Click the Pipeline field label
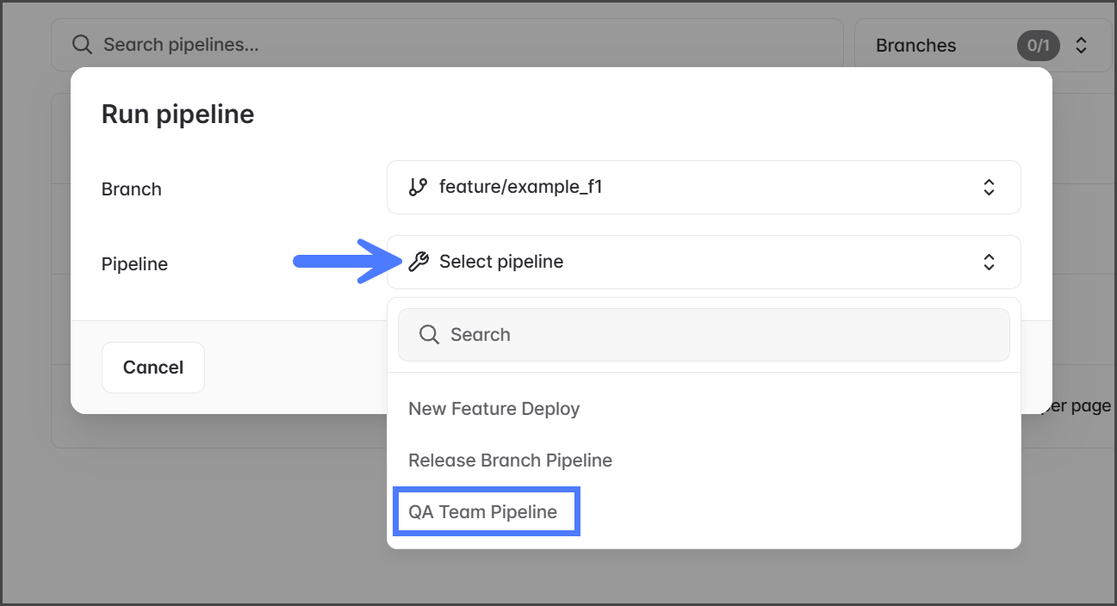Screen dimensions: 1117x606 click(134, 264)
